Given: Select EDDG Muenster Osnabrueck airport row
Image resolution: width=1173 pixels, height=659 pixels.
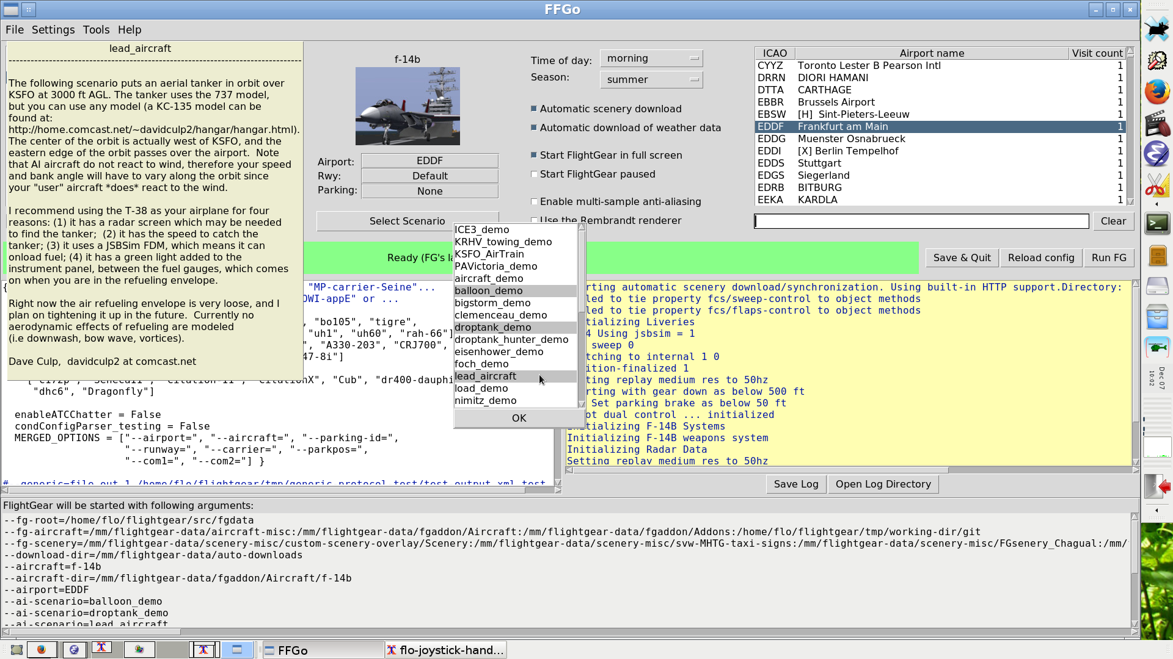Looking at the screenshot, I should pos(940,139).
